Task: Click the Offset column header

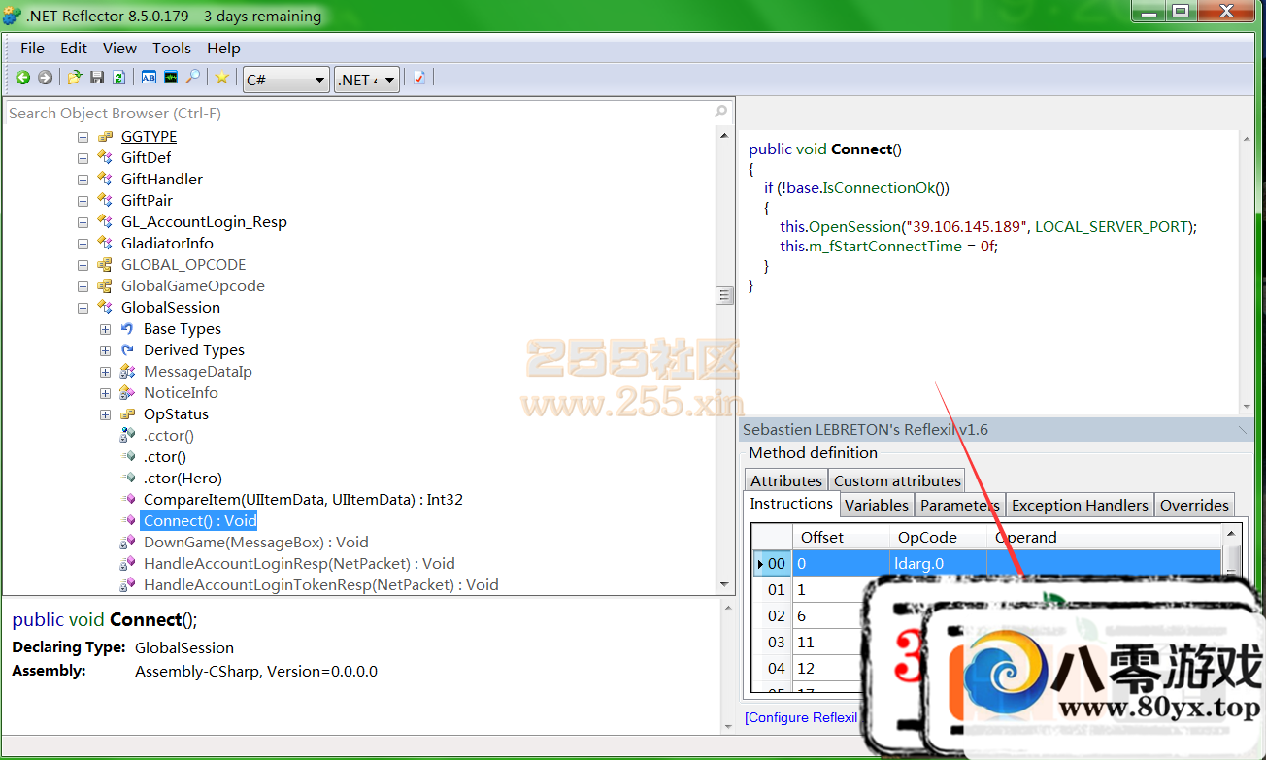Action: point(841,537)
